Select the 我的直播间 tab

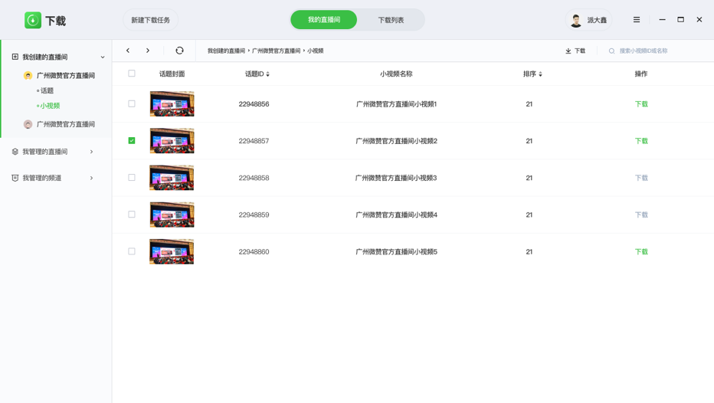pos(323,20)
